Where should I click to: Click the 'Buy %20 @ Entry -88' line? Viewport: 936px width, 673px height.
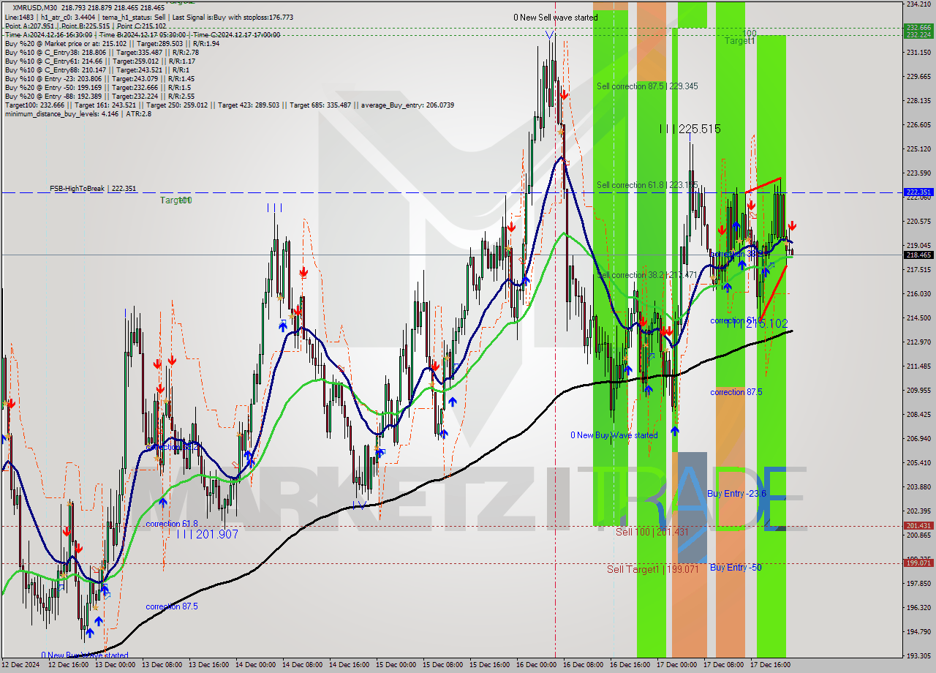click(x=99, y=96)
